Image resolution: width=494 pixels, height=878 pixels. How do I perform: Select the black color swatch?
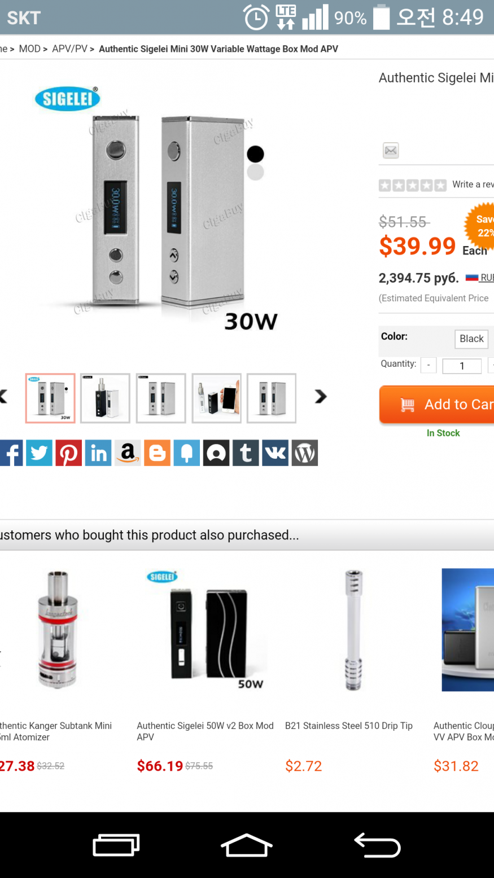(x=255, y=154)
